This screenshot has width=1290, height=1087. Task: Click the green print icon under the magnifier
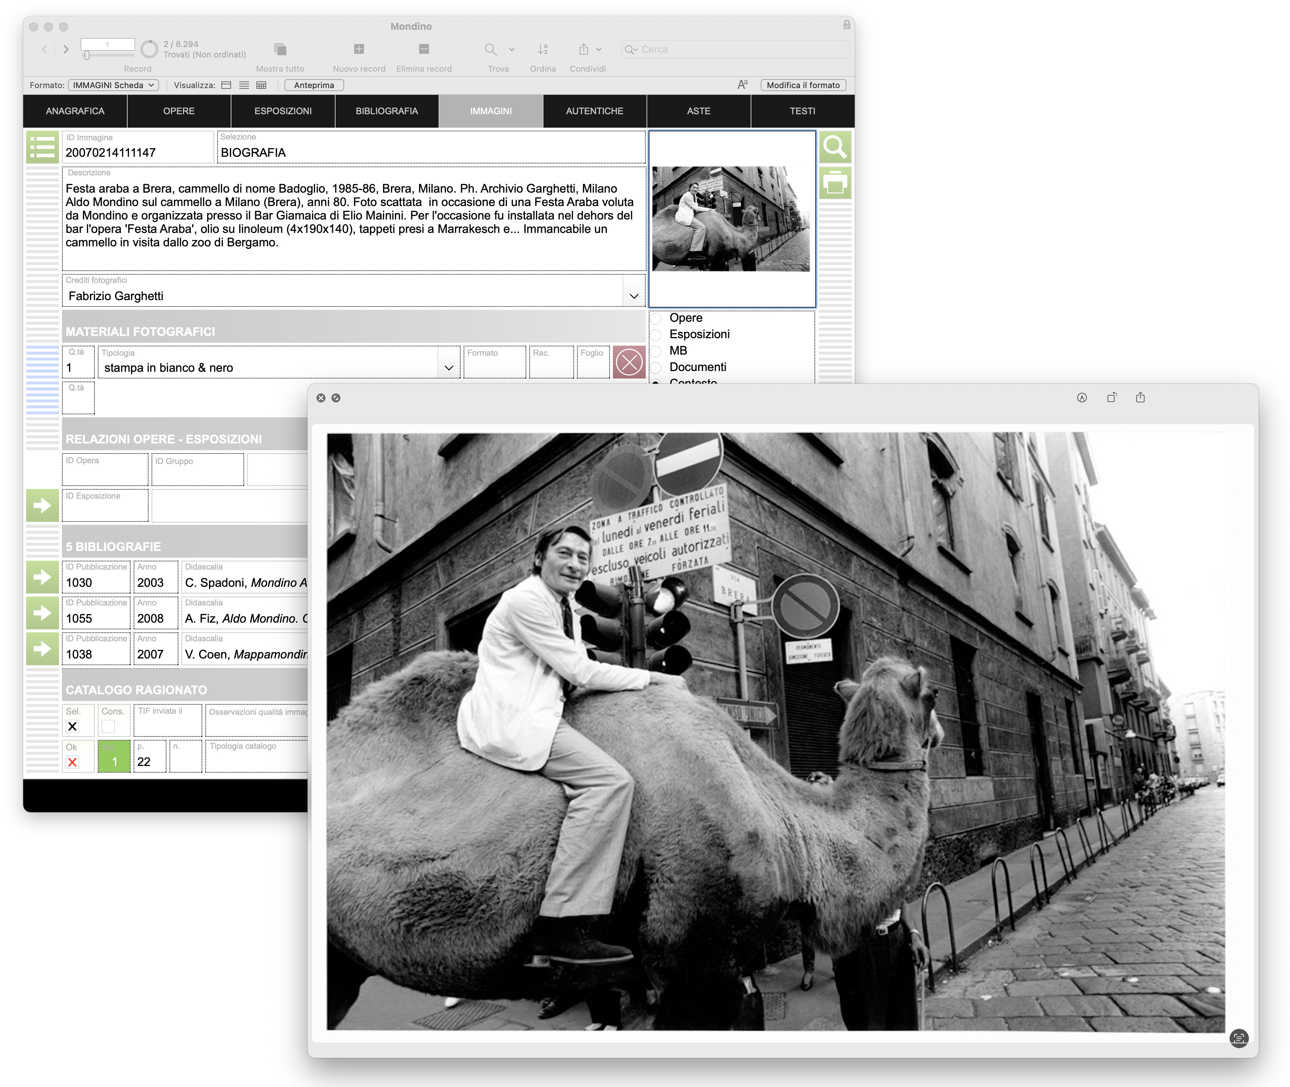[836, 183]
